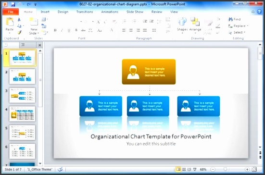Toggle Justify text alignment
This screenshot has width=265, height=175.
pyautogui.click(x=145, y=30)
